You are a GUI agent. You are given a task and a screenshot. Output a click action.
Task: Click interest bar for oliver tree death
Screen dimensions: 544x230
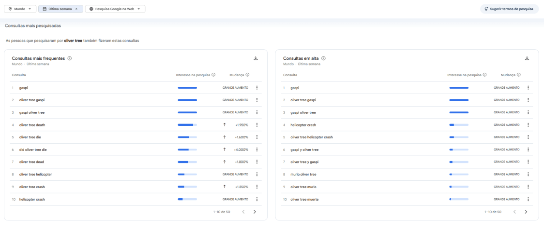tap(187, 125)
